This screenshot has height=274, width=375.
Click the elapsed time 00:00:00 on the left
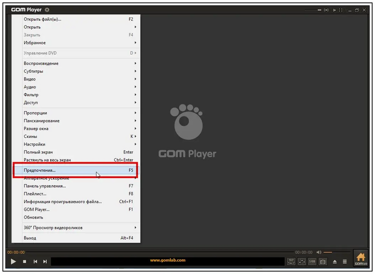16,252
